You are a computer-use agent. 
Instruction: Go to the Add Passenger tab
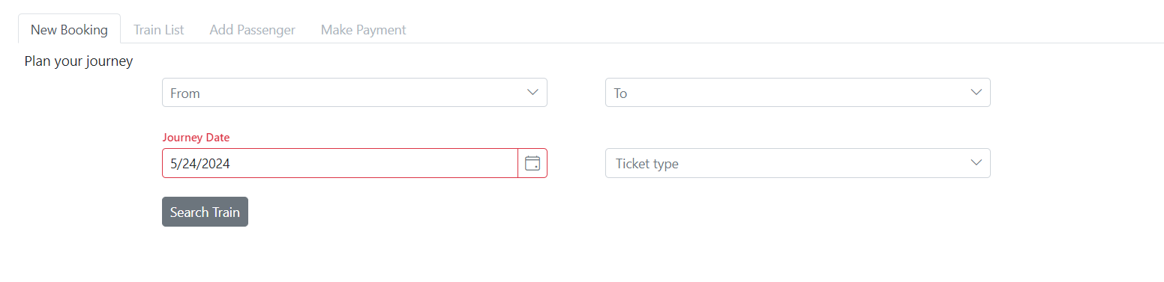(253, 30)
